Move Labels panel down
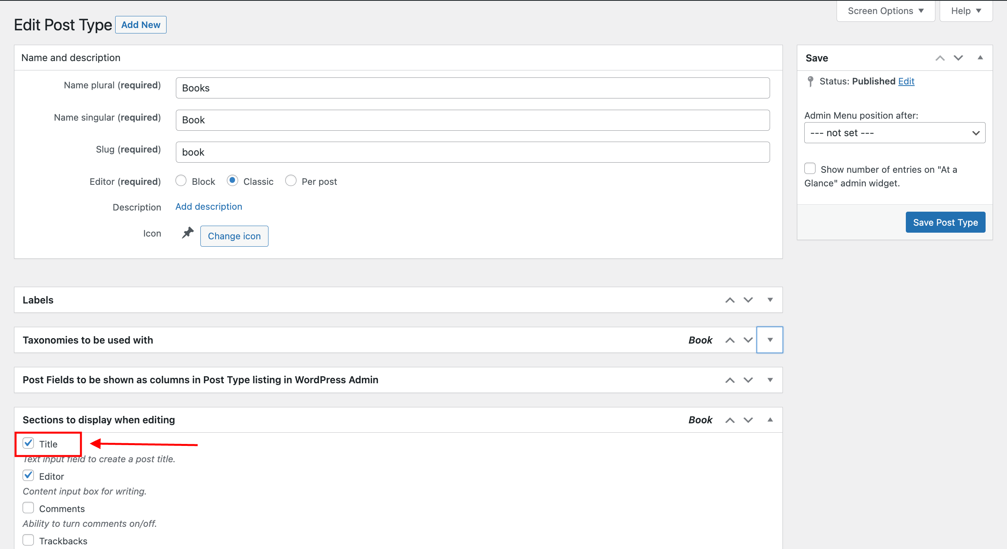Screen dimensions: 1007x549 pyautogui.click(x=748, y=300)
